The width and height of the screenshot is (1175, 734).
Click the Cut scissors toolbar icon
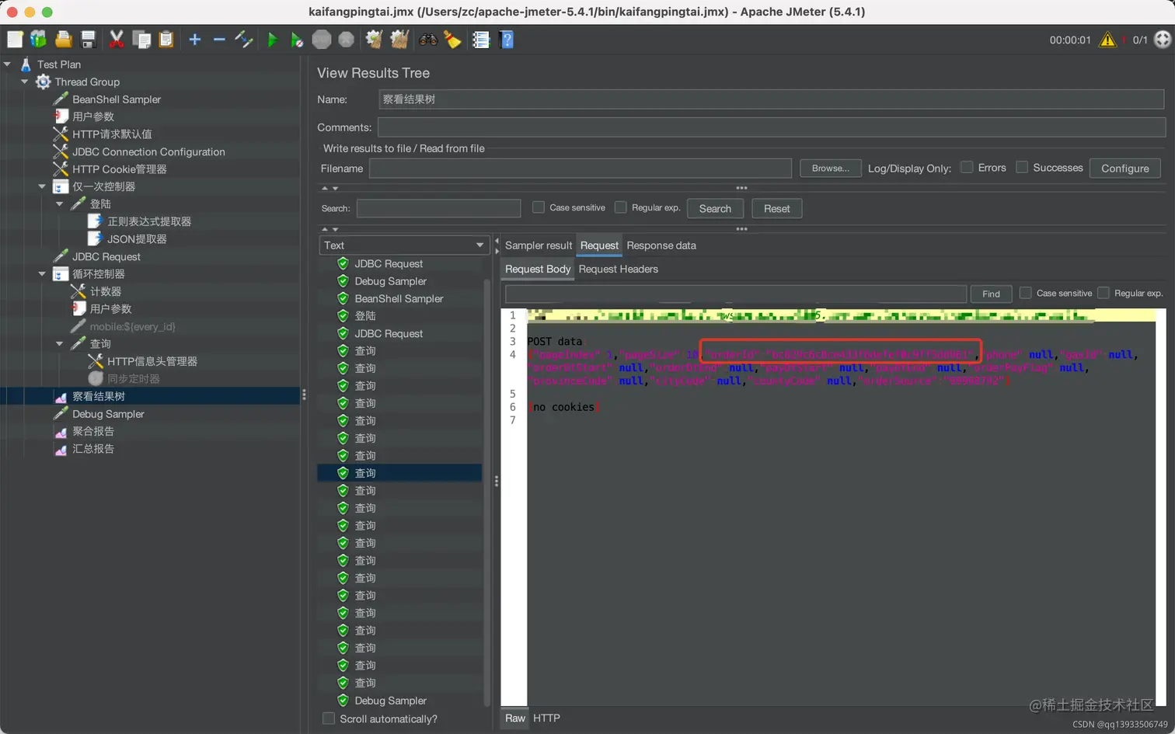117,40
